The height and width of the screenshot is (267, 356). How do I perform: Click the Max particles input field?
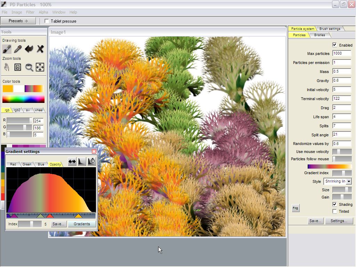coord(341,54)
